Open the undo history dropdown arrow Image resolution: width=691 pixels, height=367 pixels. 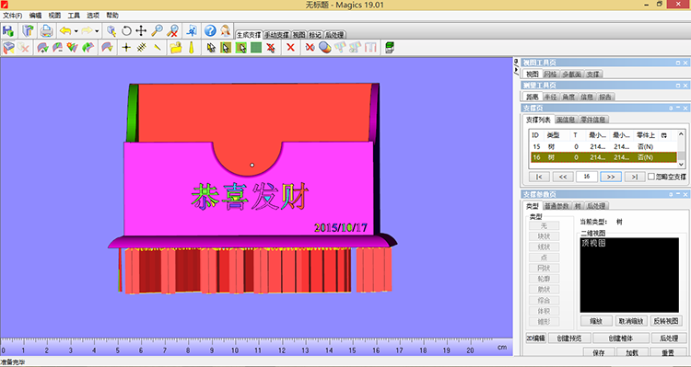tap(76, 30)
